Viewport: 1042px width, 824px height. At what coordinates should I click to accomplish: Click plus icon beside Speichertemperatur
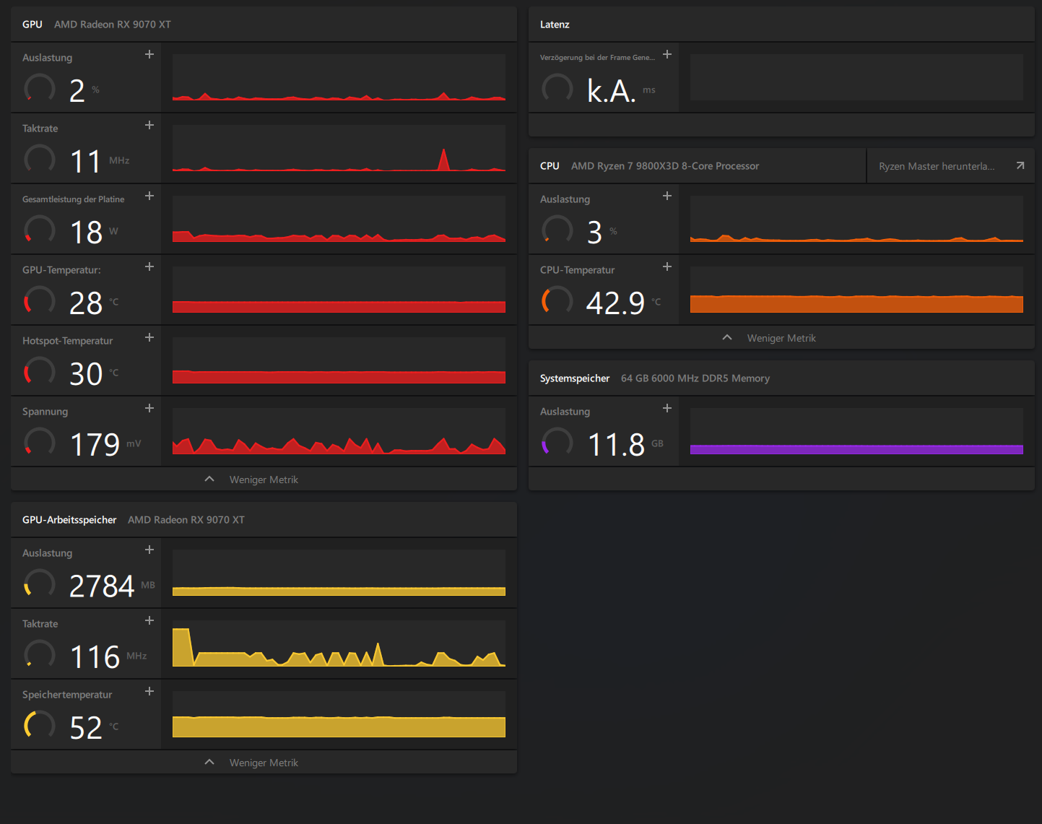(x=149, y=691)
